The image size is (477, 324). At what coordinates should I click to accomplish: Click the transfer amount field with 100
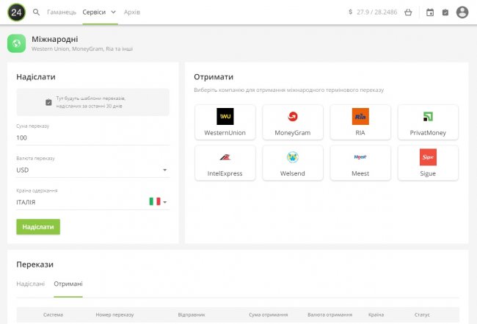(x=92, y=137)
